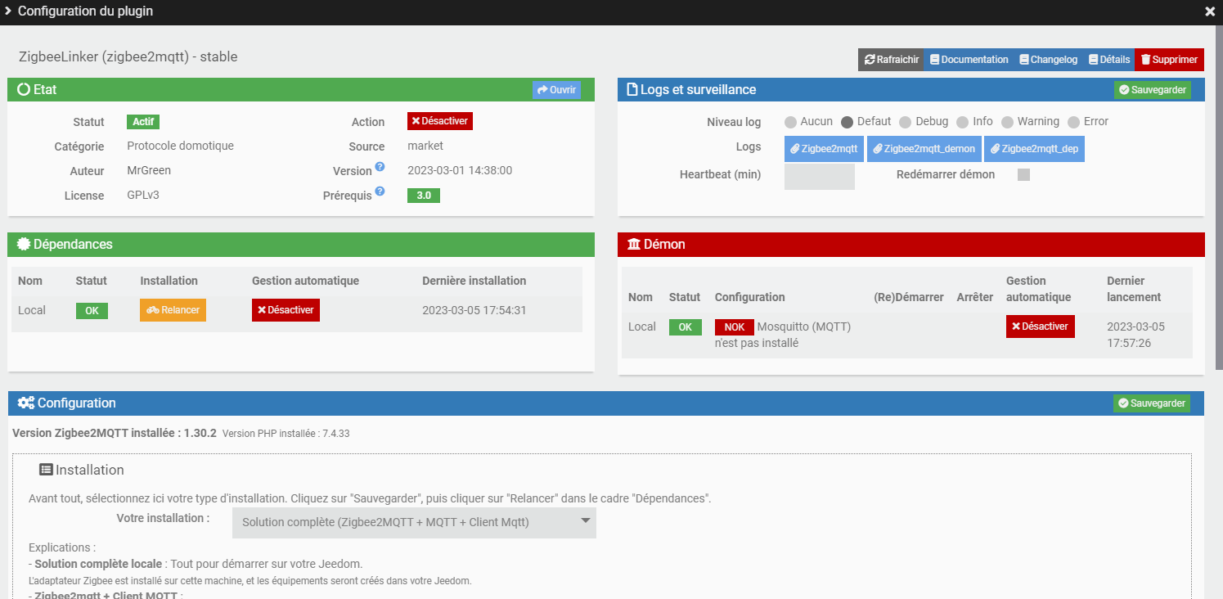Click the help icon next to Prérequis
Viewport: 1223px width, 599px height.
click(380, 191)
